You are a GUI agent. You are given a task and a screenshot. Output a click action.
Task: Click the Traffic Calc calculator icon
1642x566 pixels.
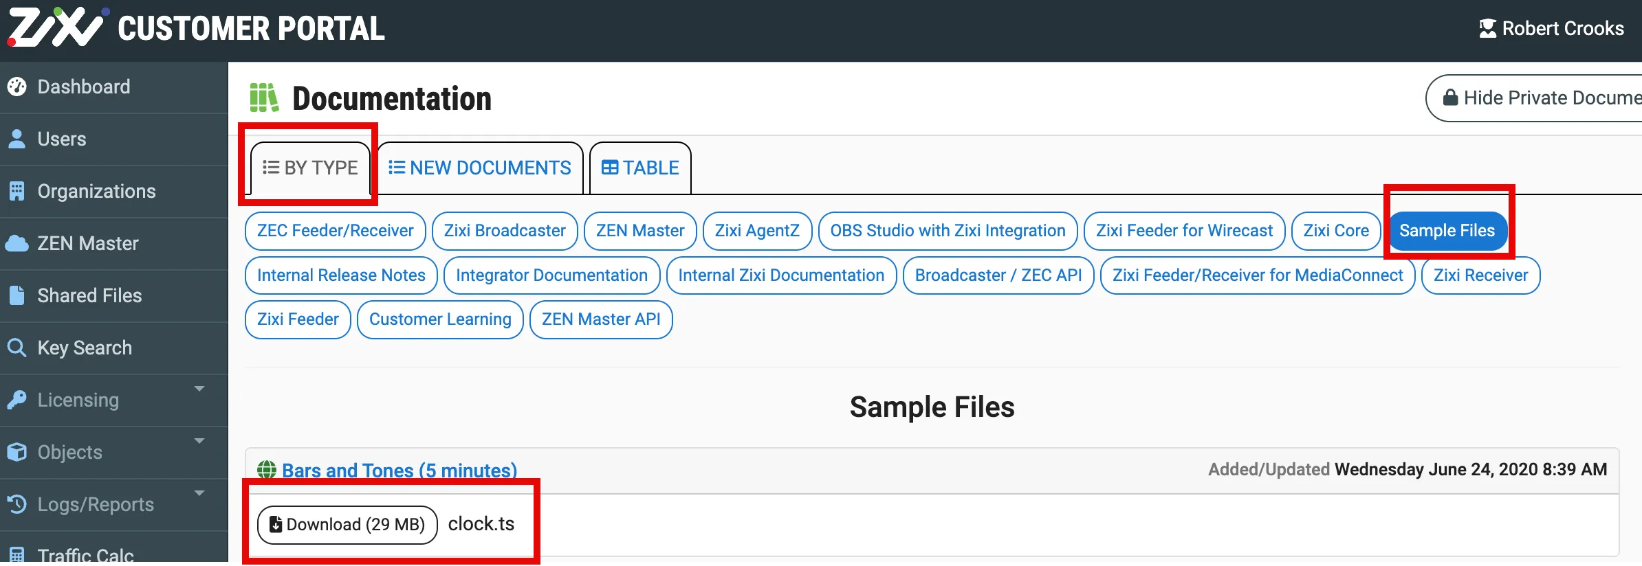point(17,555)
